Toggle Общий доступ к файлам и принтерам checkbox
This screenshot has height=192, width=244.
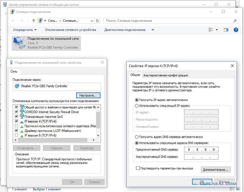tap(17, 107)
